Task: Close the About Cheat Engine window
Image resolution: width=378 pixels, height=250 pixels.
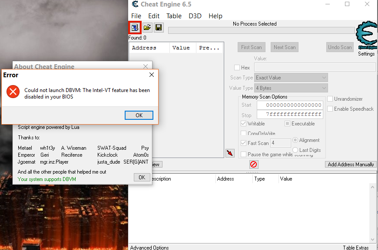Action: [146, 66]
